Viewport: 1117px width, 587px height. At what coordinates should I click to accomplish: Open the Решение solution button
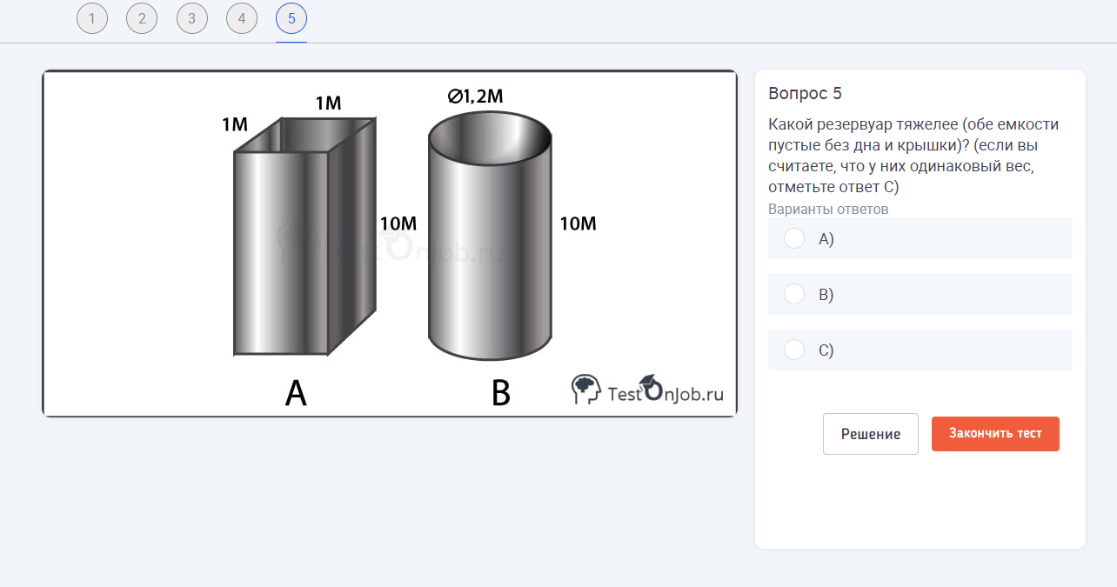(x=870, y=434)
